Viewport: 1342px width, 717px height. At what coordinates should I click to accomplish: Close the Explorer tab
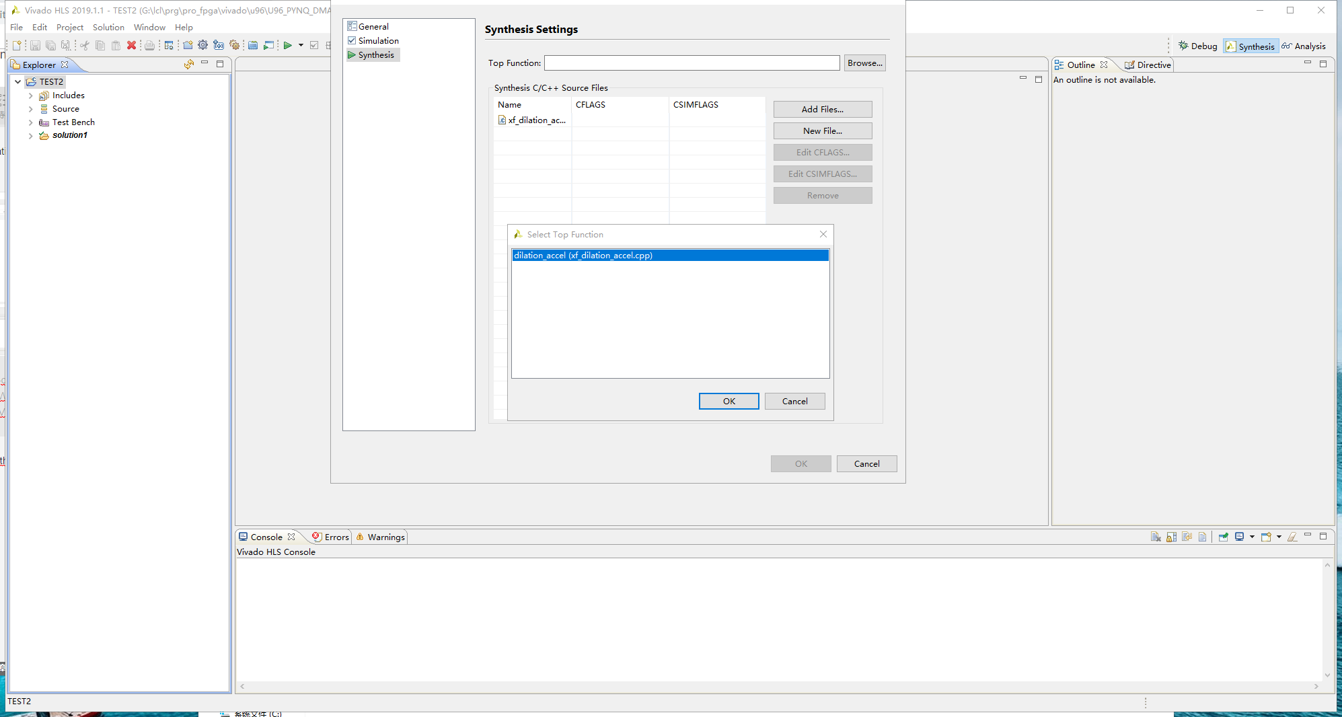point(65,65)
